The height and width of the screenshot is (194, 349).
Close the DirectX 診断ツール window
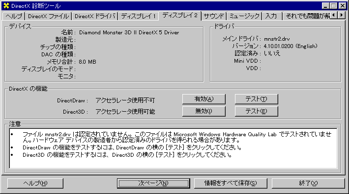click(342, 6)
